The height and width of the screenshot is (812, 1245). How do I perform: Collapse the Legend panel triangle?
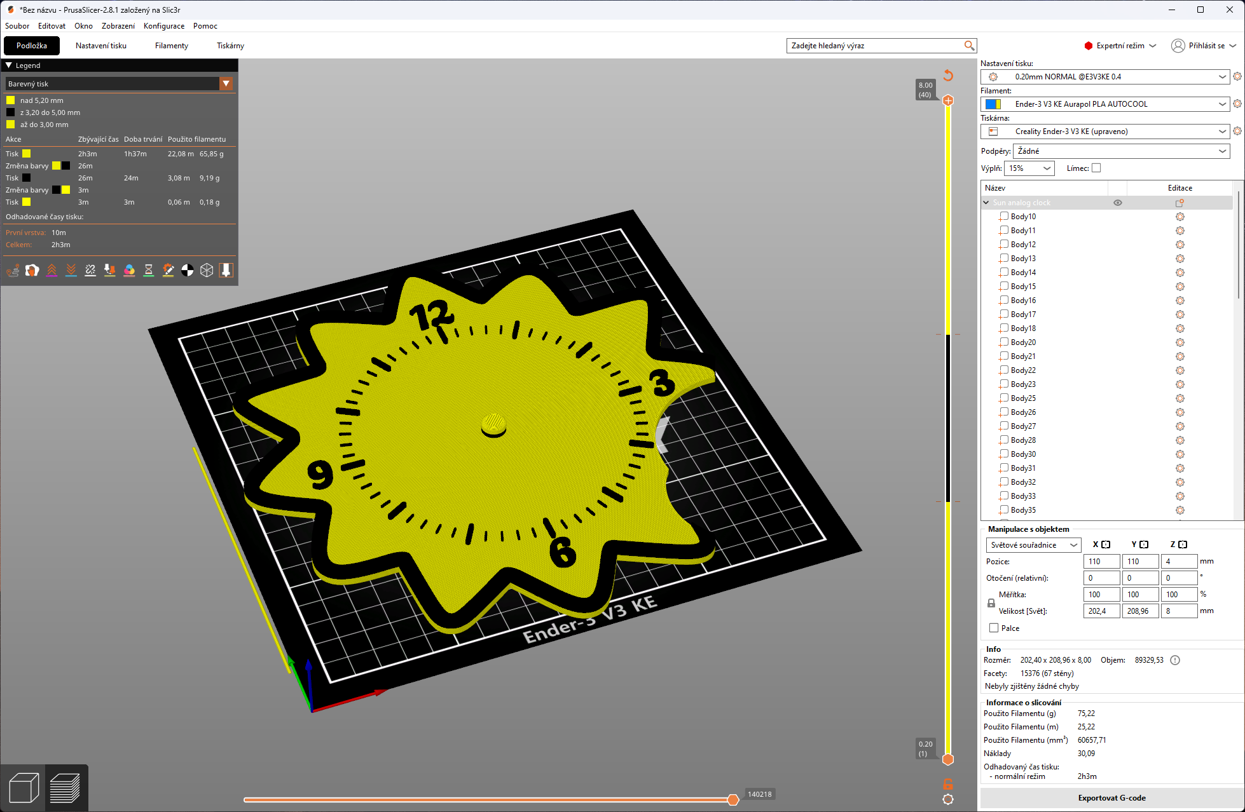[9, 65]
